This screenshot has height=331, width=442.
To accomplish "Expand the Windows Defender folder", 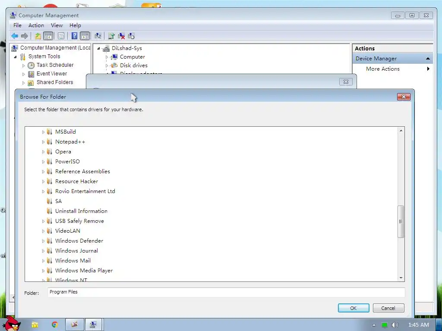I will coord(43,241).
